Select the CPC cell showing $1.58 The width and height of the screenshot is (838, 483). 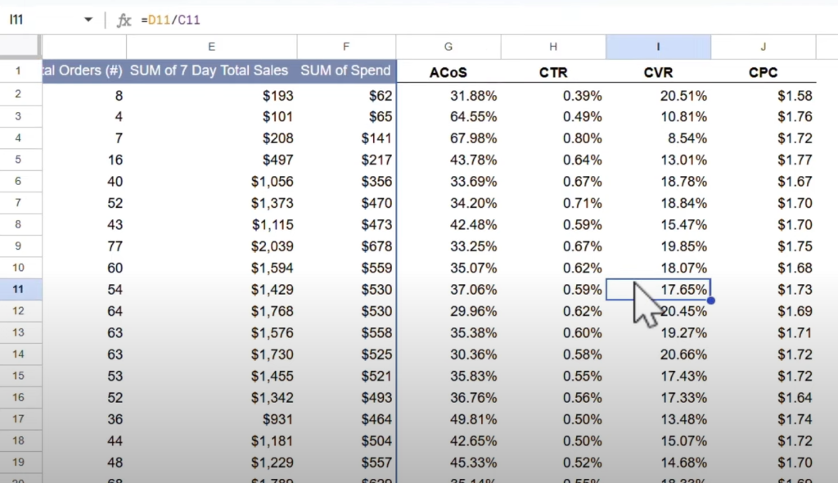pos(763,96)
